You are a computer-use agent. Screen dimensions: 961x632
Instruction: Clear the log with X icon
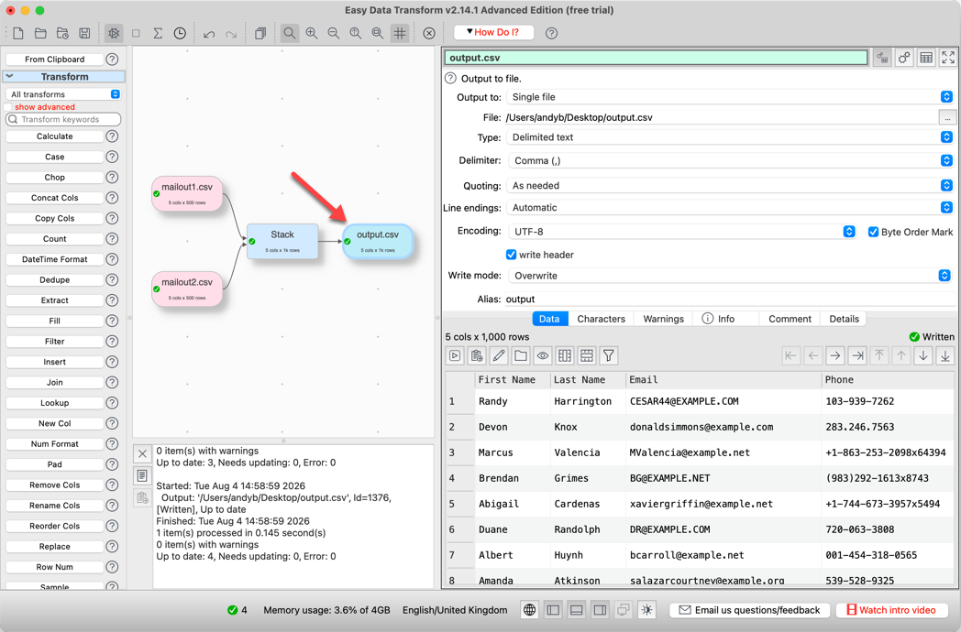point(142,453)
